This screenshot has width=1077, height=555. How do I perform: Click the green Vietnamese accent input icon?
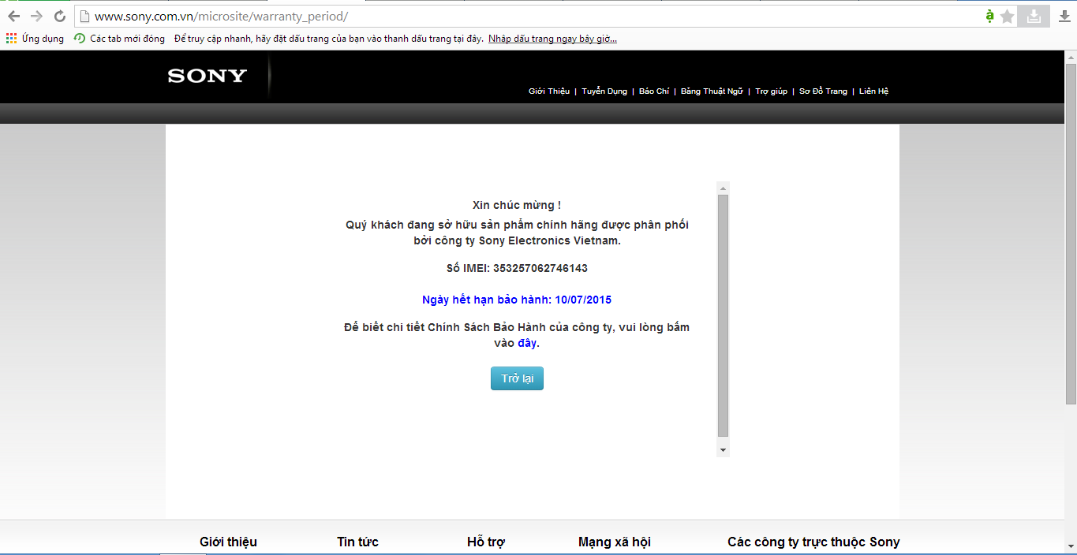pos(989,16)
